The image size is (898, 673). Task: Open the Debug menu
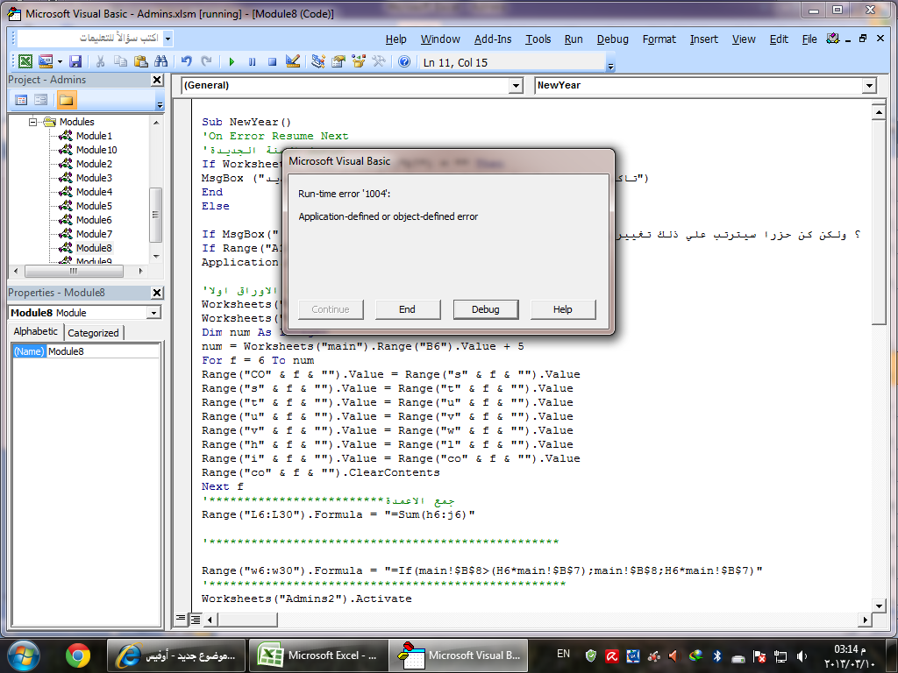pos(612,39)
